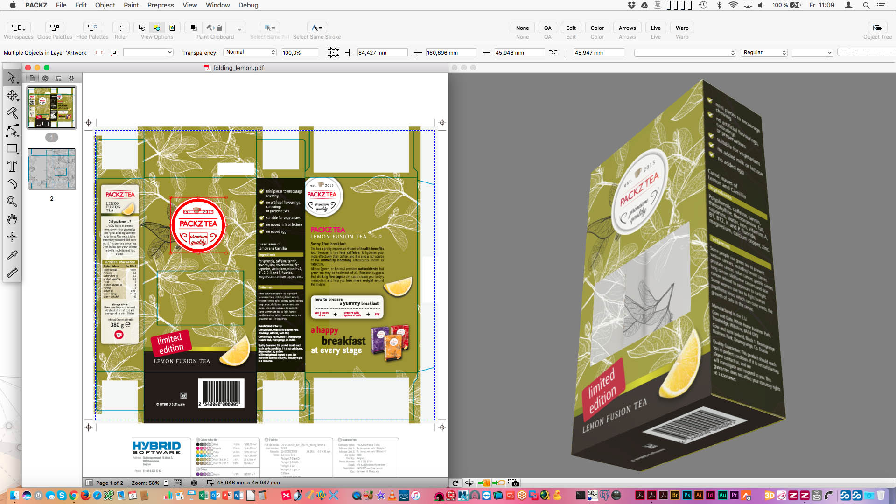Click the Warp workspace button
The width and height of the screenshot is (896, 504).
click(682, 28)
